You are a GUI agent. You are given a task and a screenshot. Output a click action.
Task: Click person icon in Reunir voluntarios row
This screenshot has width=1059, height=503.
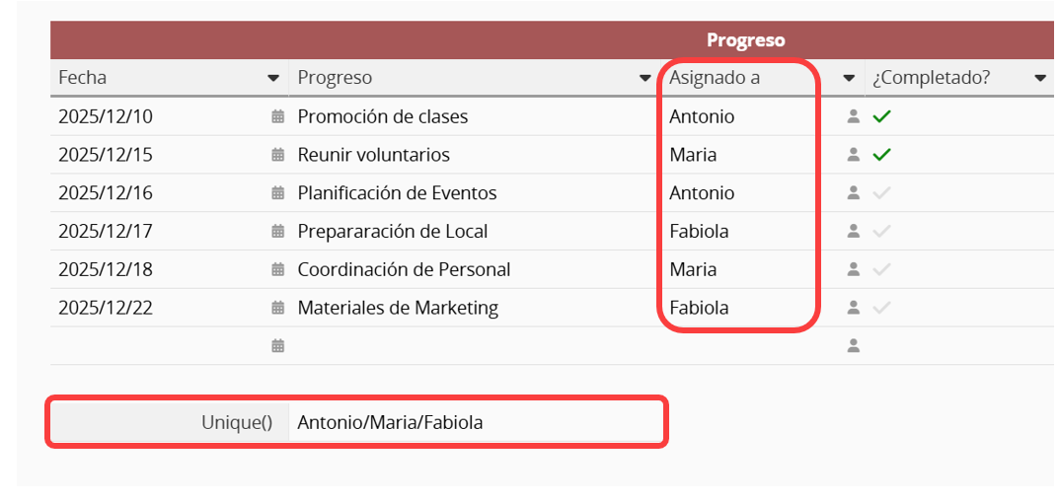coord(854,155)
